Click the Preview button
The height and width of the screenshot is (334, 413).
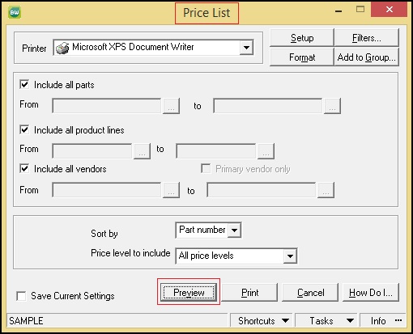coord(189,292)
